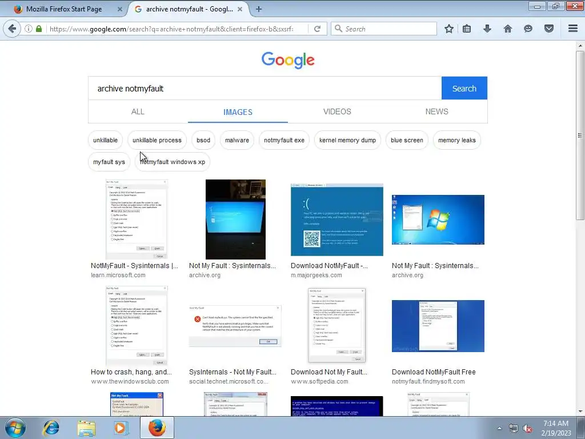Click the blue Search button
This screenshot has width=585, height=439.
click(464, 89)
